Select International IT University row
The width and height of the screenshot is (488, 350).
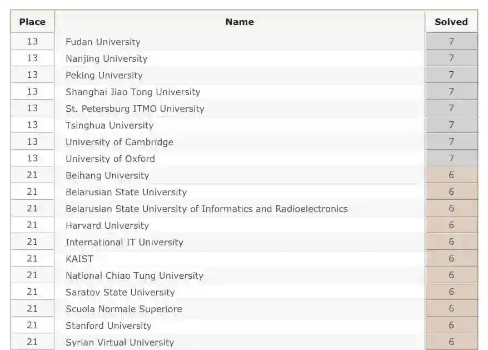point(125,242)
